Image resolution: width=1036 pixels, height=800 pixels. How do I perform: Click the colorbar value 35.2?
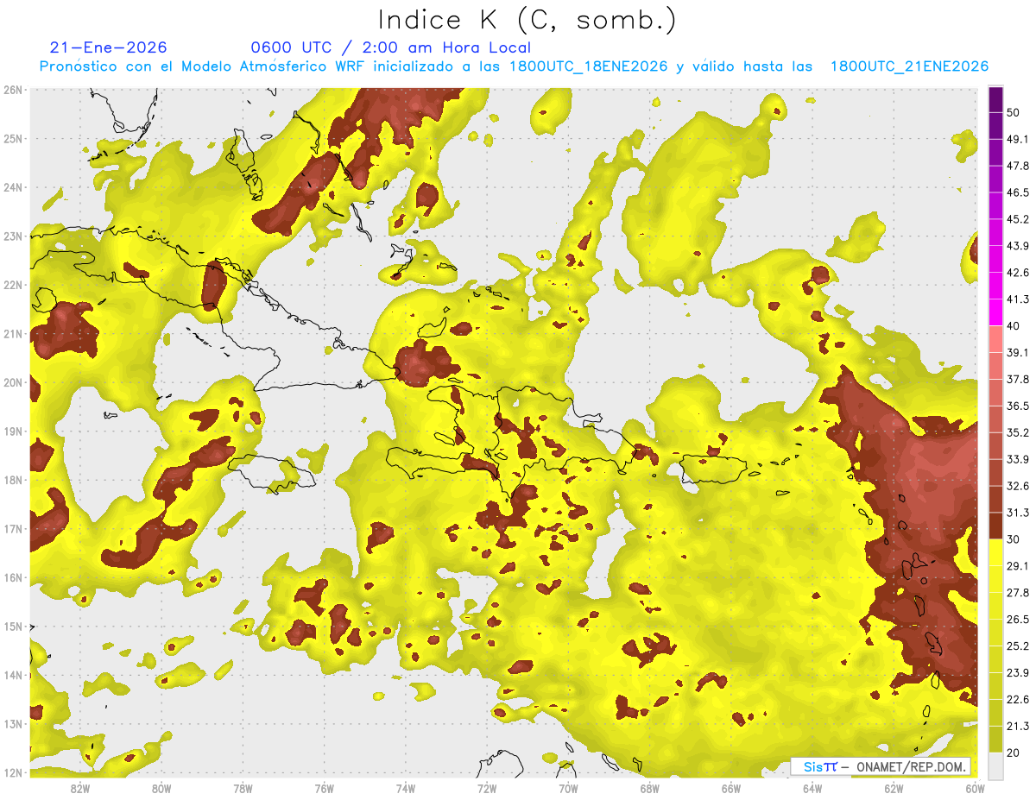click(1018, 433)
